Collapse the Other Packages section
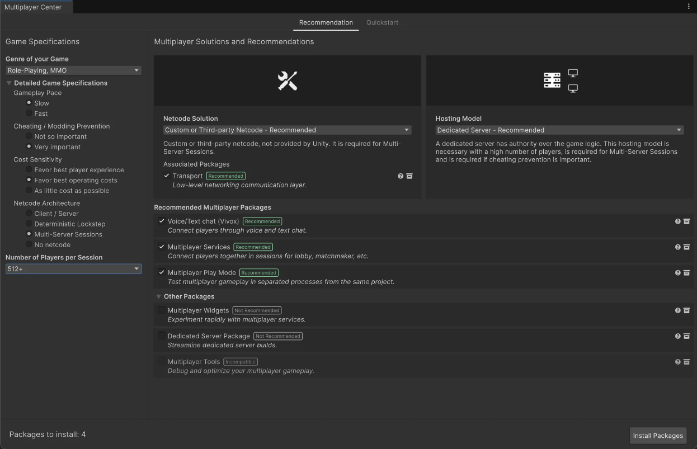 coord(159,296)
